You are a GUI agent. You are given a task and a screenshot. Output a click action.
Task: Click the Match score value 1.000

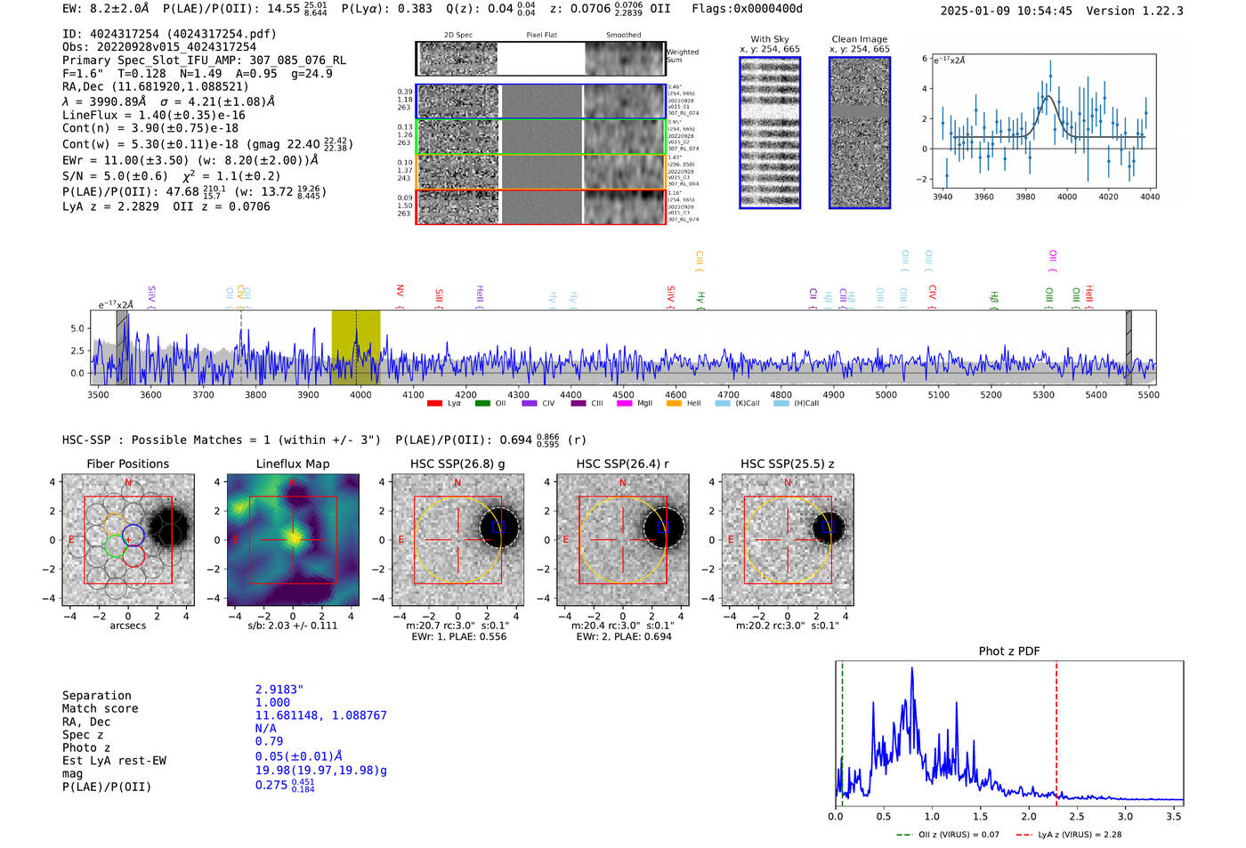272,703
